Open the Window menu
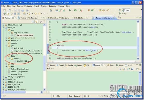 coord(61,6)
